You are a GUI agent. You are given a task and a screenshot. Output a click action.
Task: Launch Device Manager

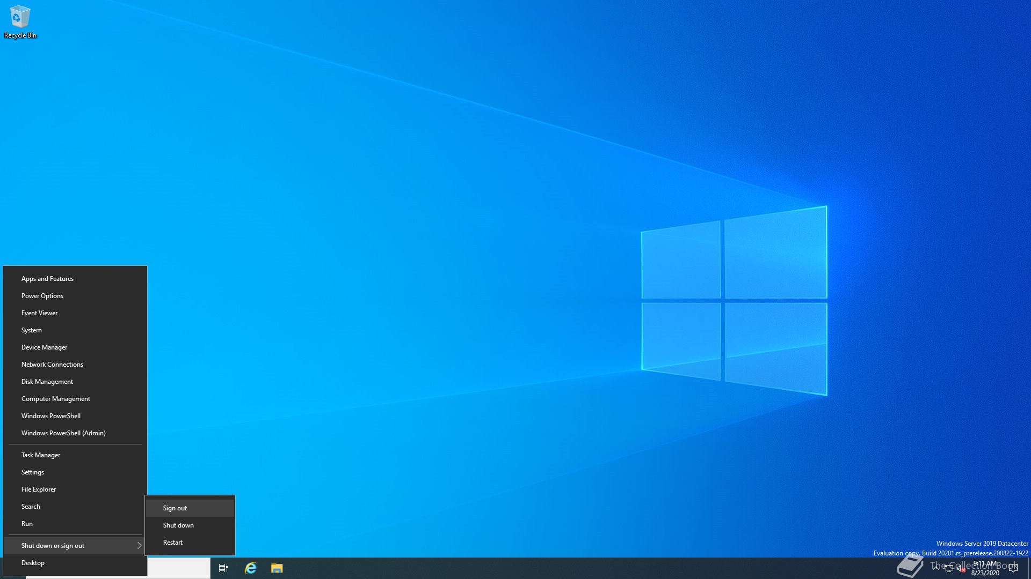pyautogui.click(x=75, y=347)
